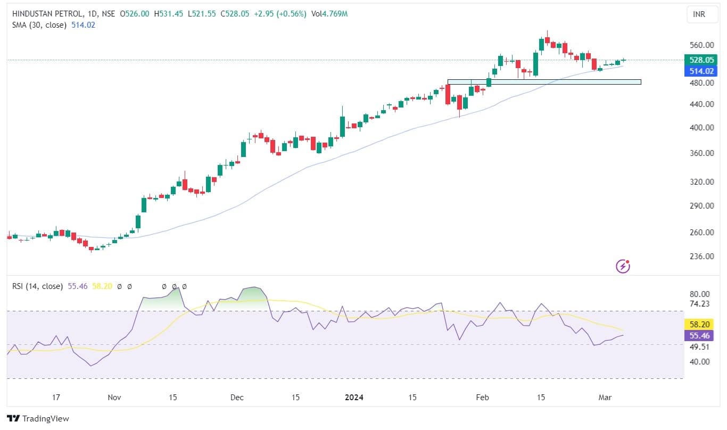Click the 80.00 RSI axis label
Screen dimensions: 727x430
pos(700,294)
